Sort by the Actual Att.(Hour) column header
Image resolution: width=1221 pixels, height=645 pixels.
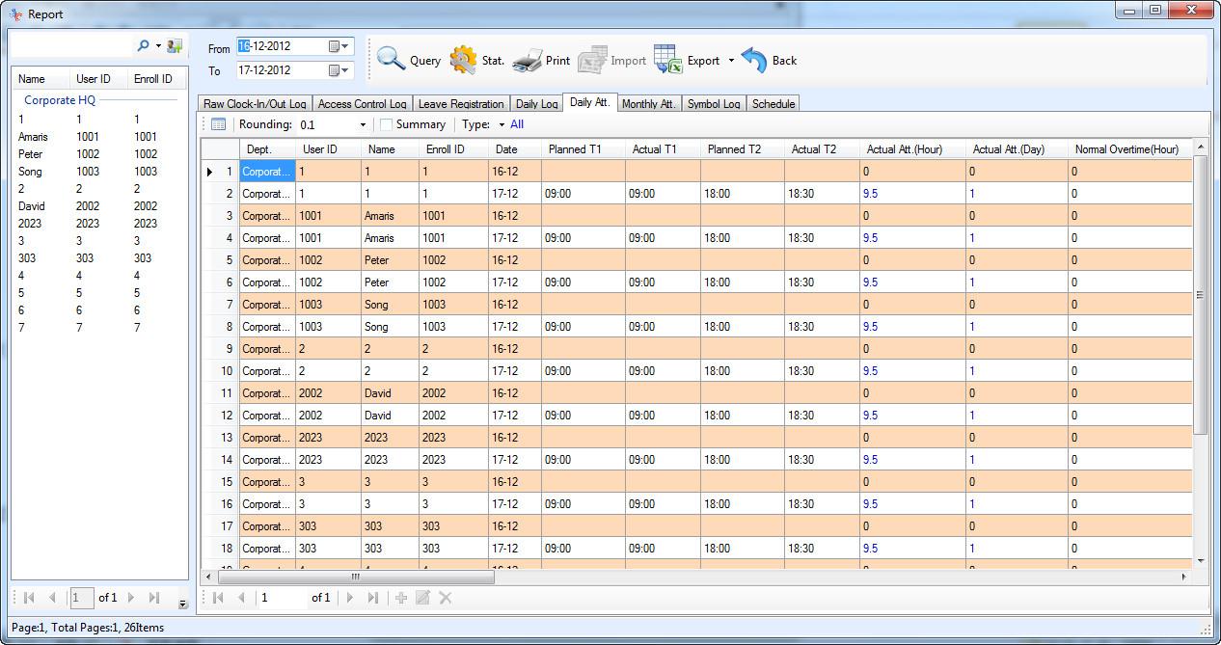tap(904, 149)
